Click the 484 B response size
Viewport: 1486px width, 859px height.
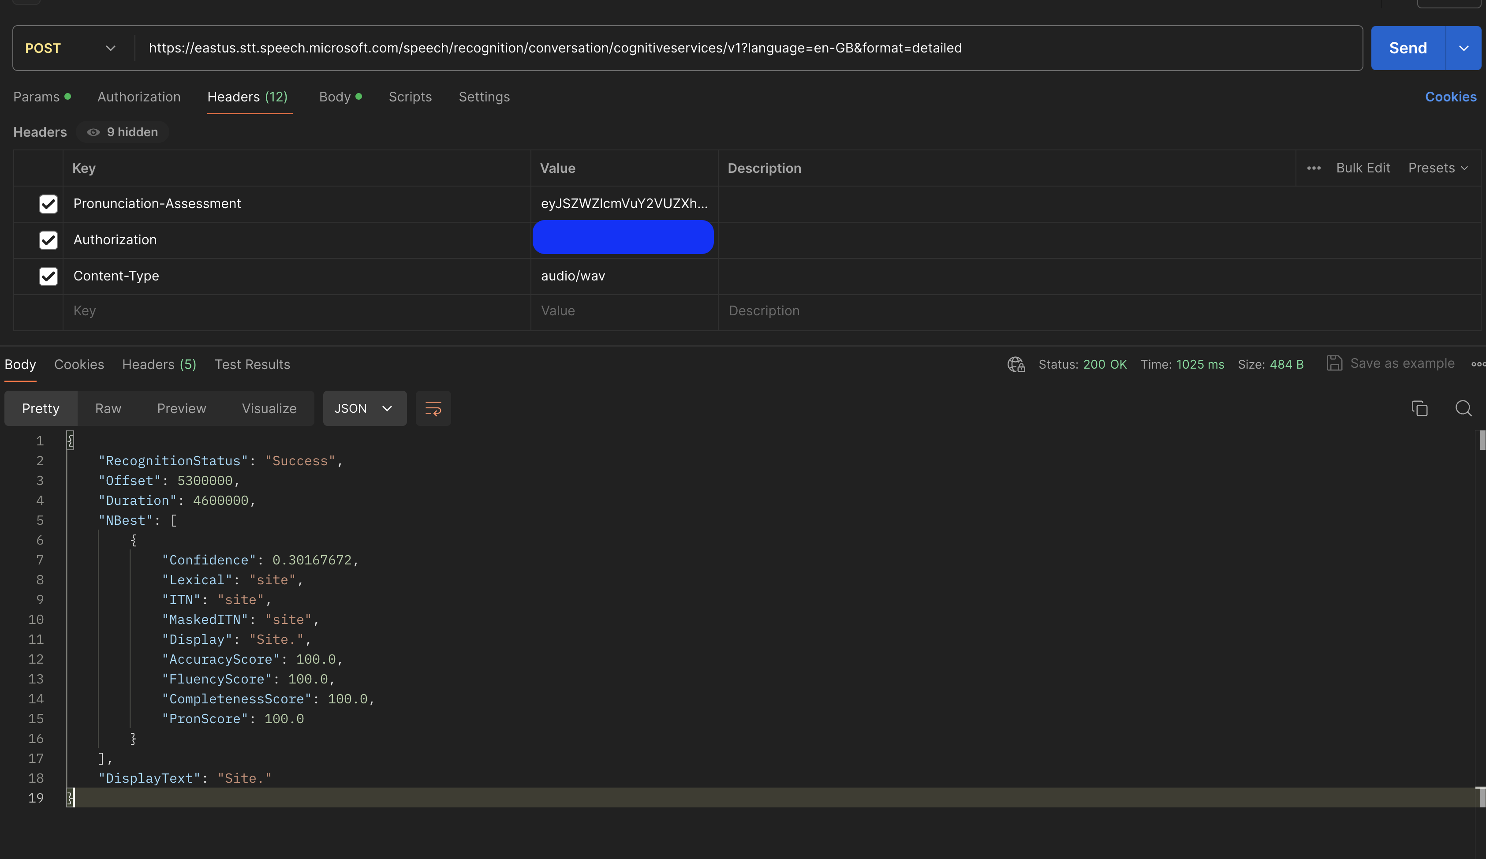(1287, 364)
